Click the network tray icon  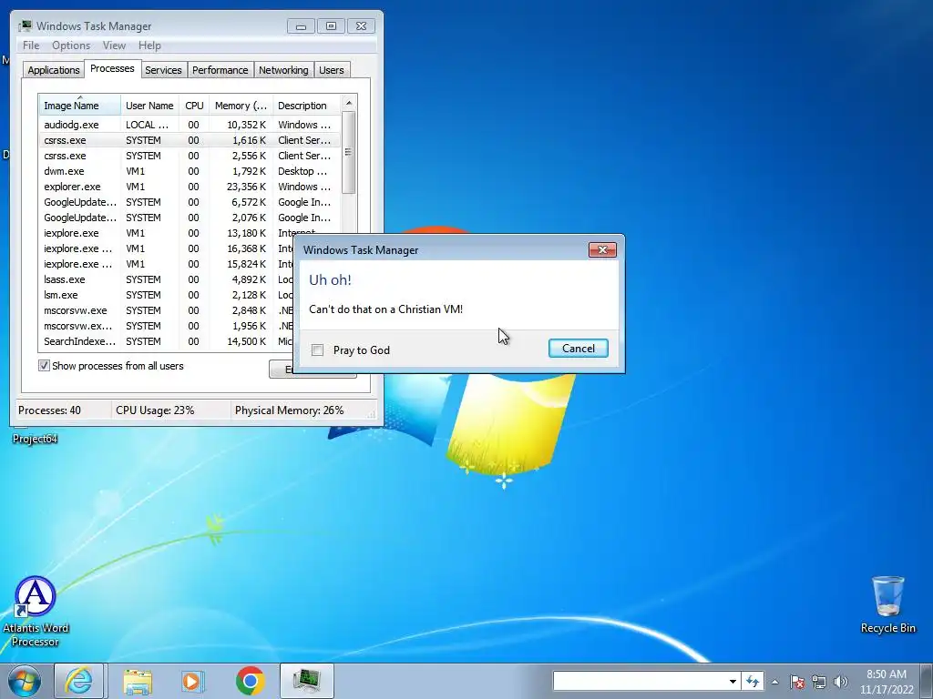pyautogui.click(x=819, y=682)
